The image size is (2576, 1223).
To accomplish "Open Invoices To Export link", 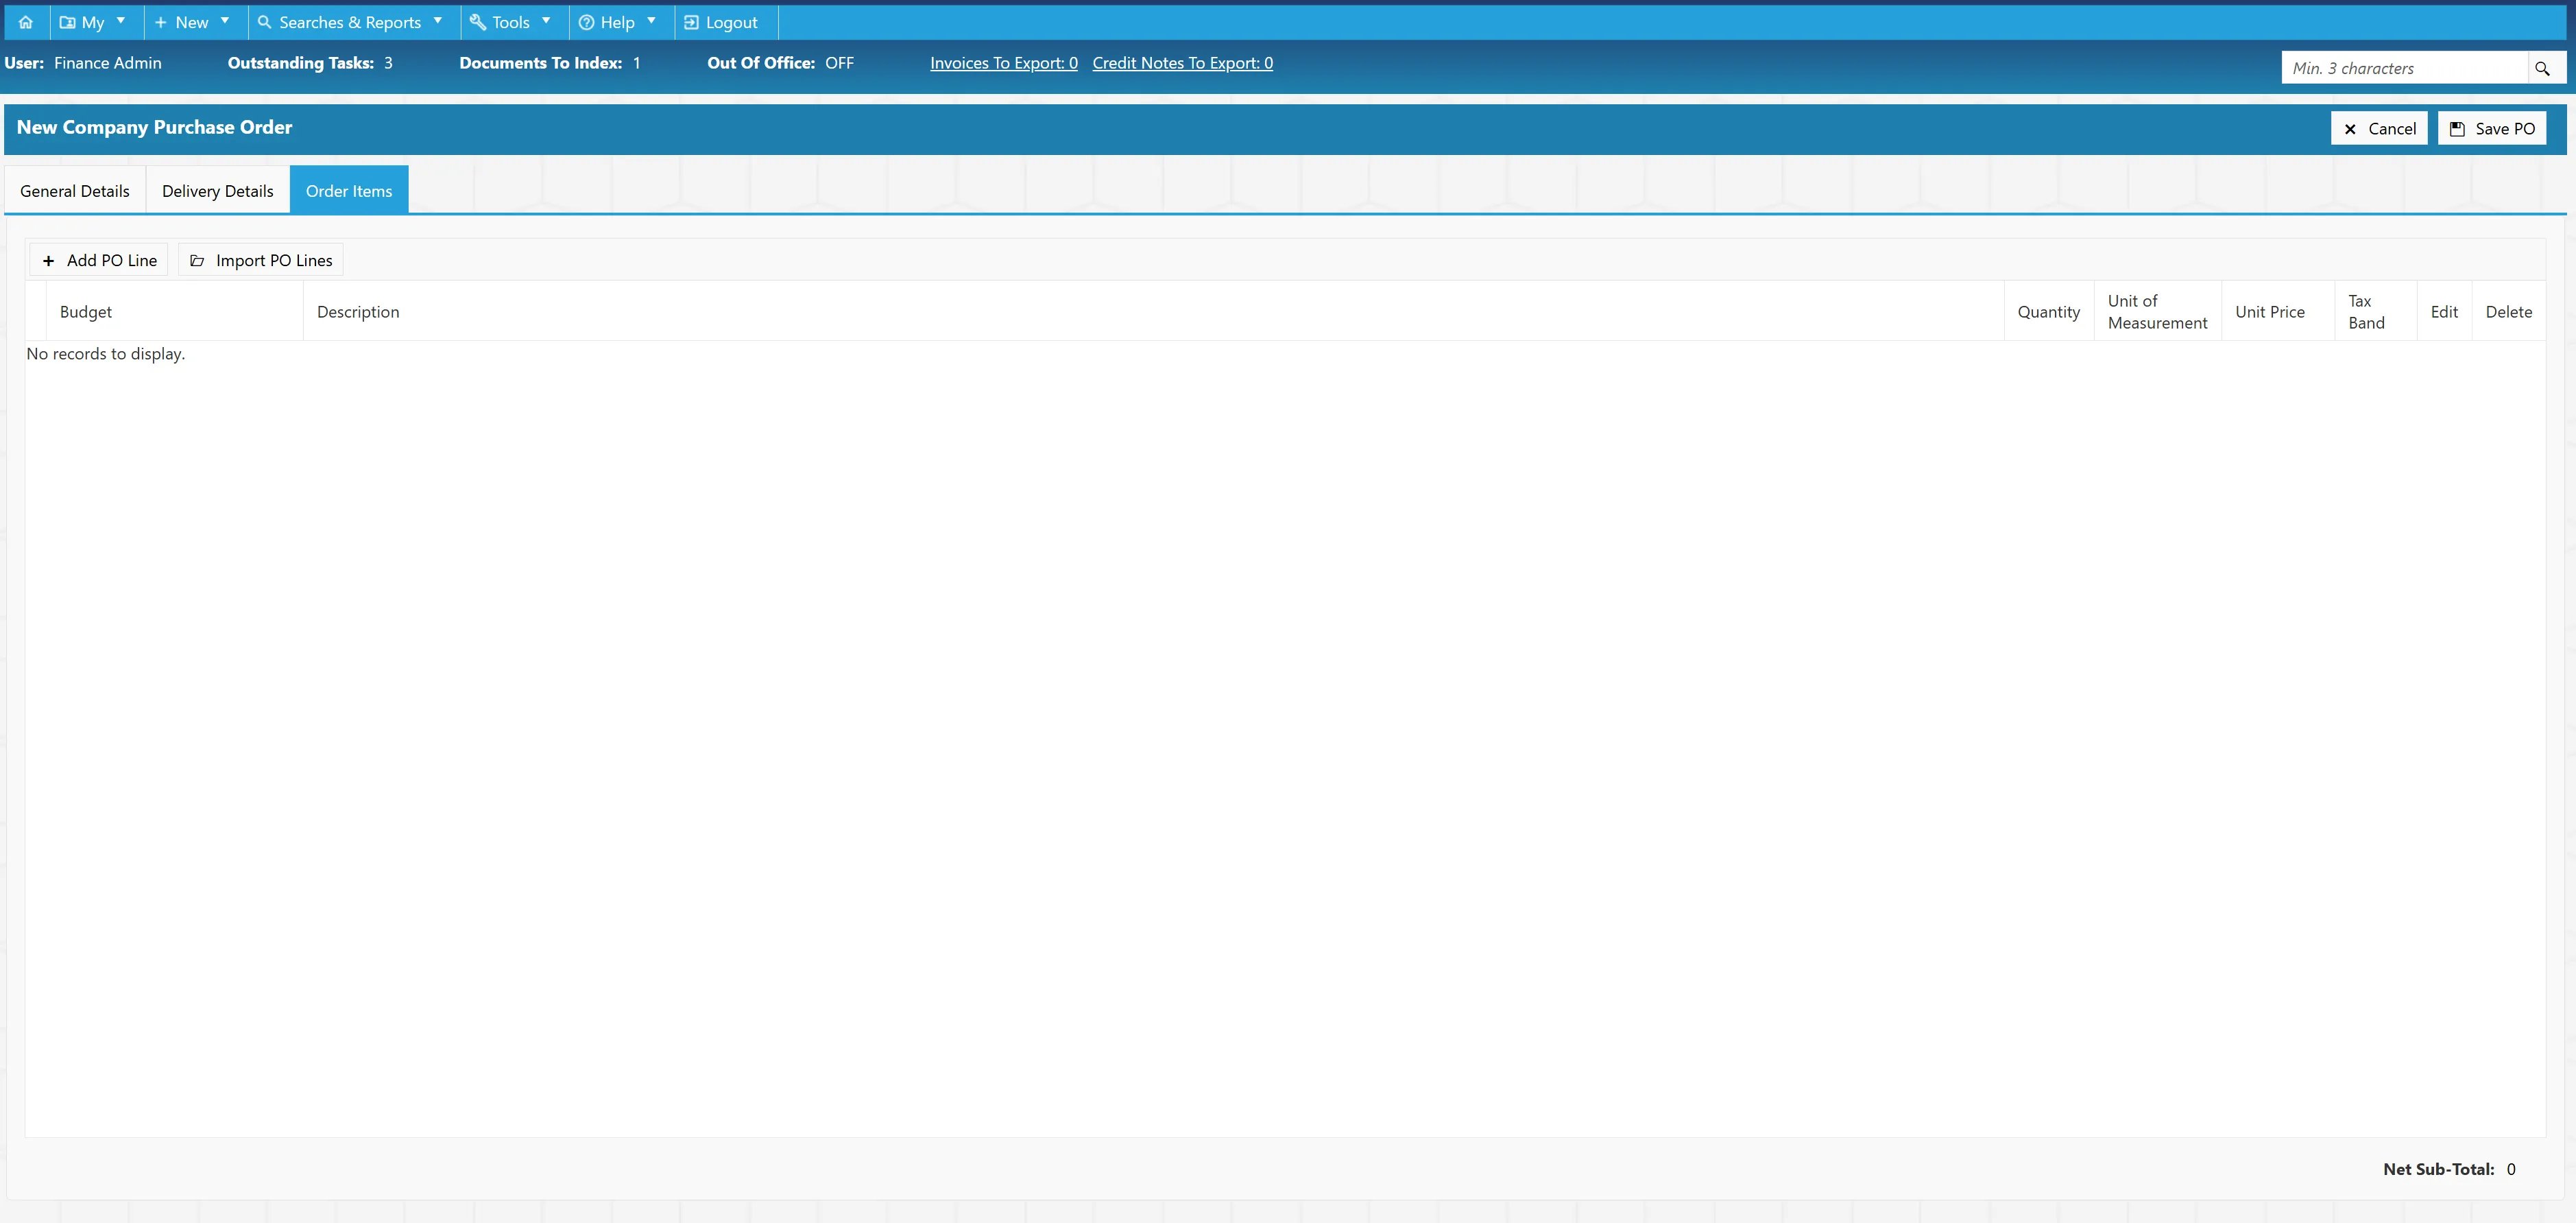I will pyautogui.click(x=1004, y=63).
